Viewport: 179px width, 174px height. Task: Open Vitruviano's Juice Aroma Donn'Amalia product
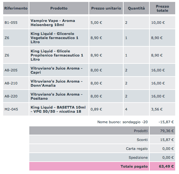point(57,83)
